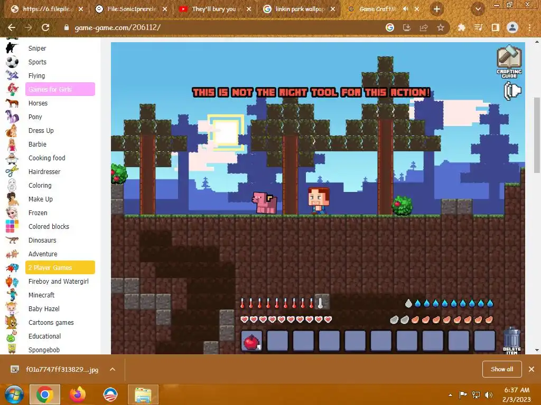This screenshot has width=541, height=405.
Task: Open the Extensions puzzle icon
Action: pos(461,27)
